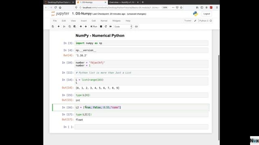Save the notebook with floppy disk icon

pyautogui.click(x=53, y=27)
